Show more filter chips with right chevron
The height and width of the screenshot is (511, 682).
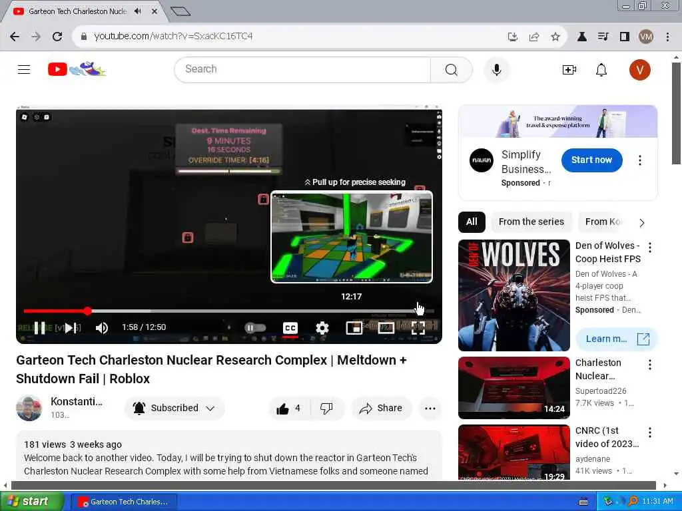click(641, 222)
